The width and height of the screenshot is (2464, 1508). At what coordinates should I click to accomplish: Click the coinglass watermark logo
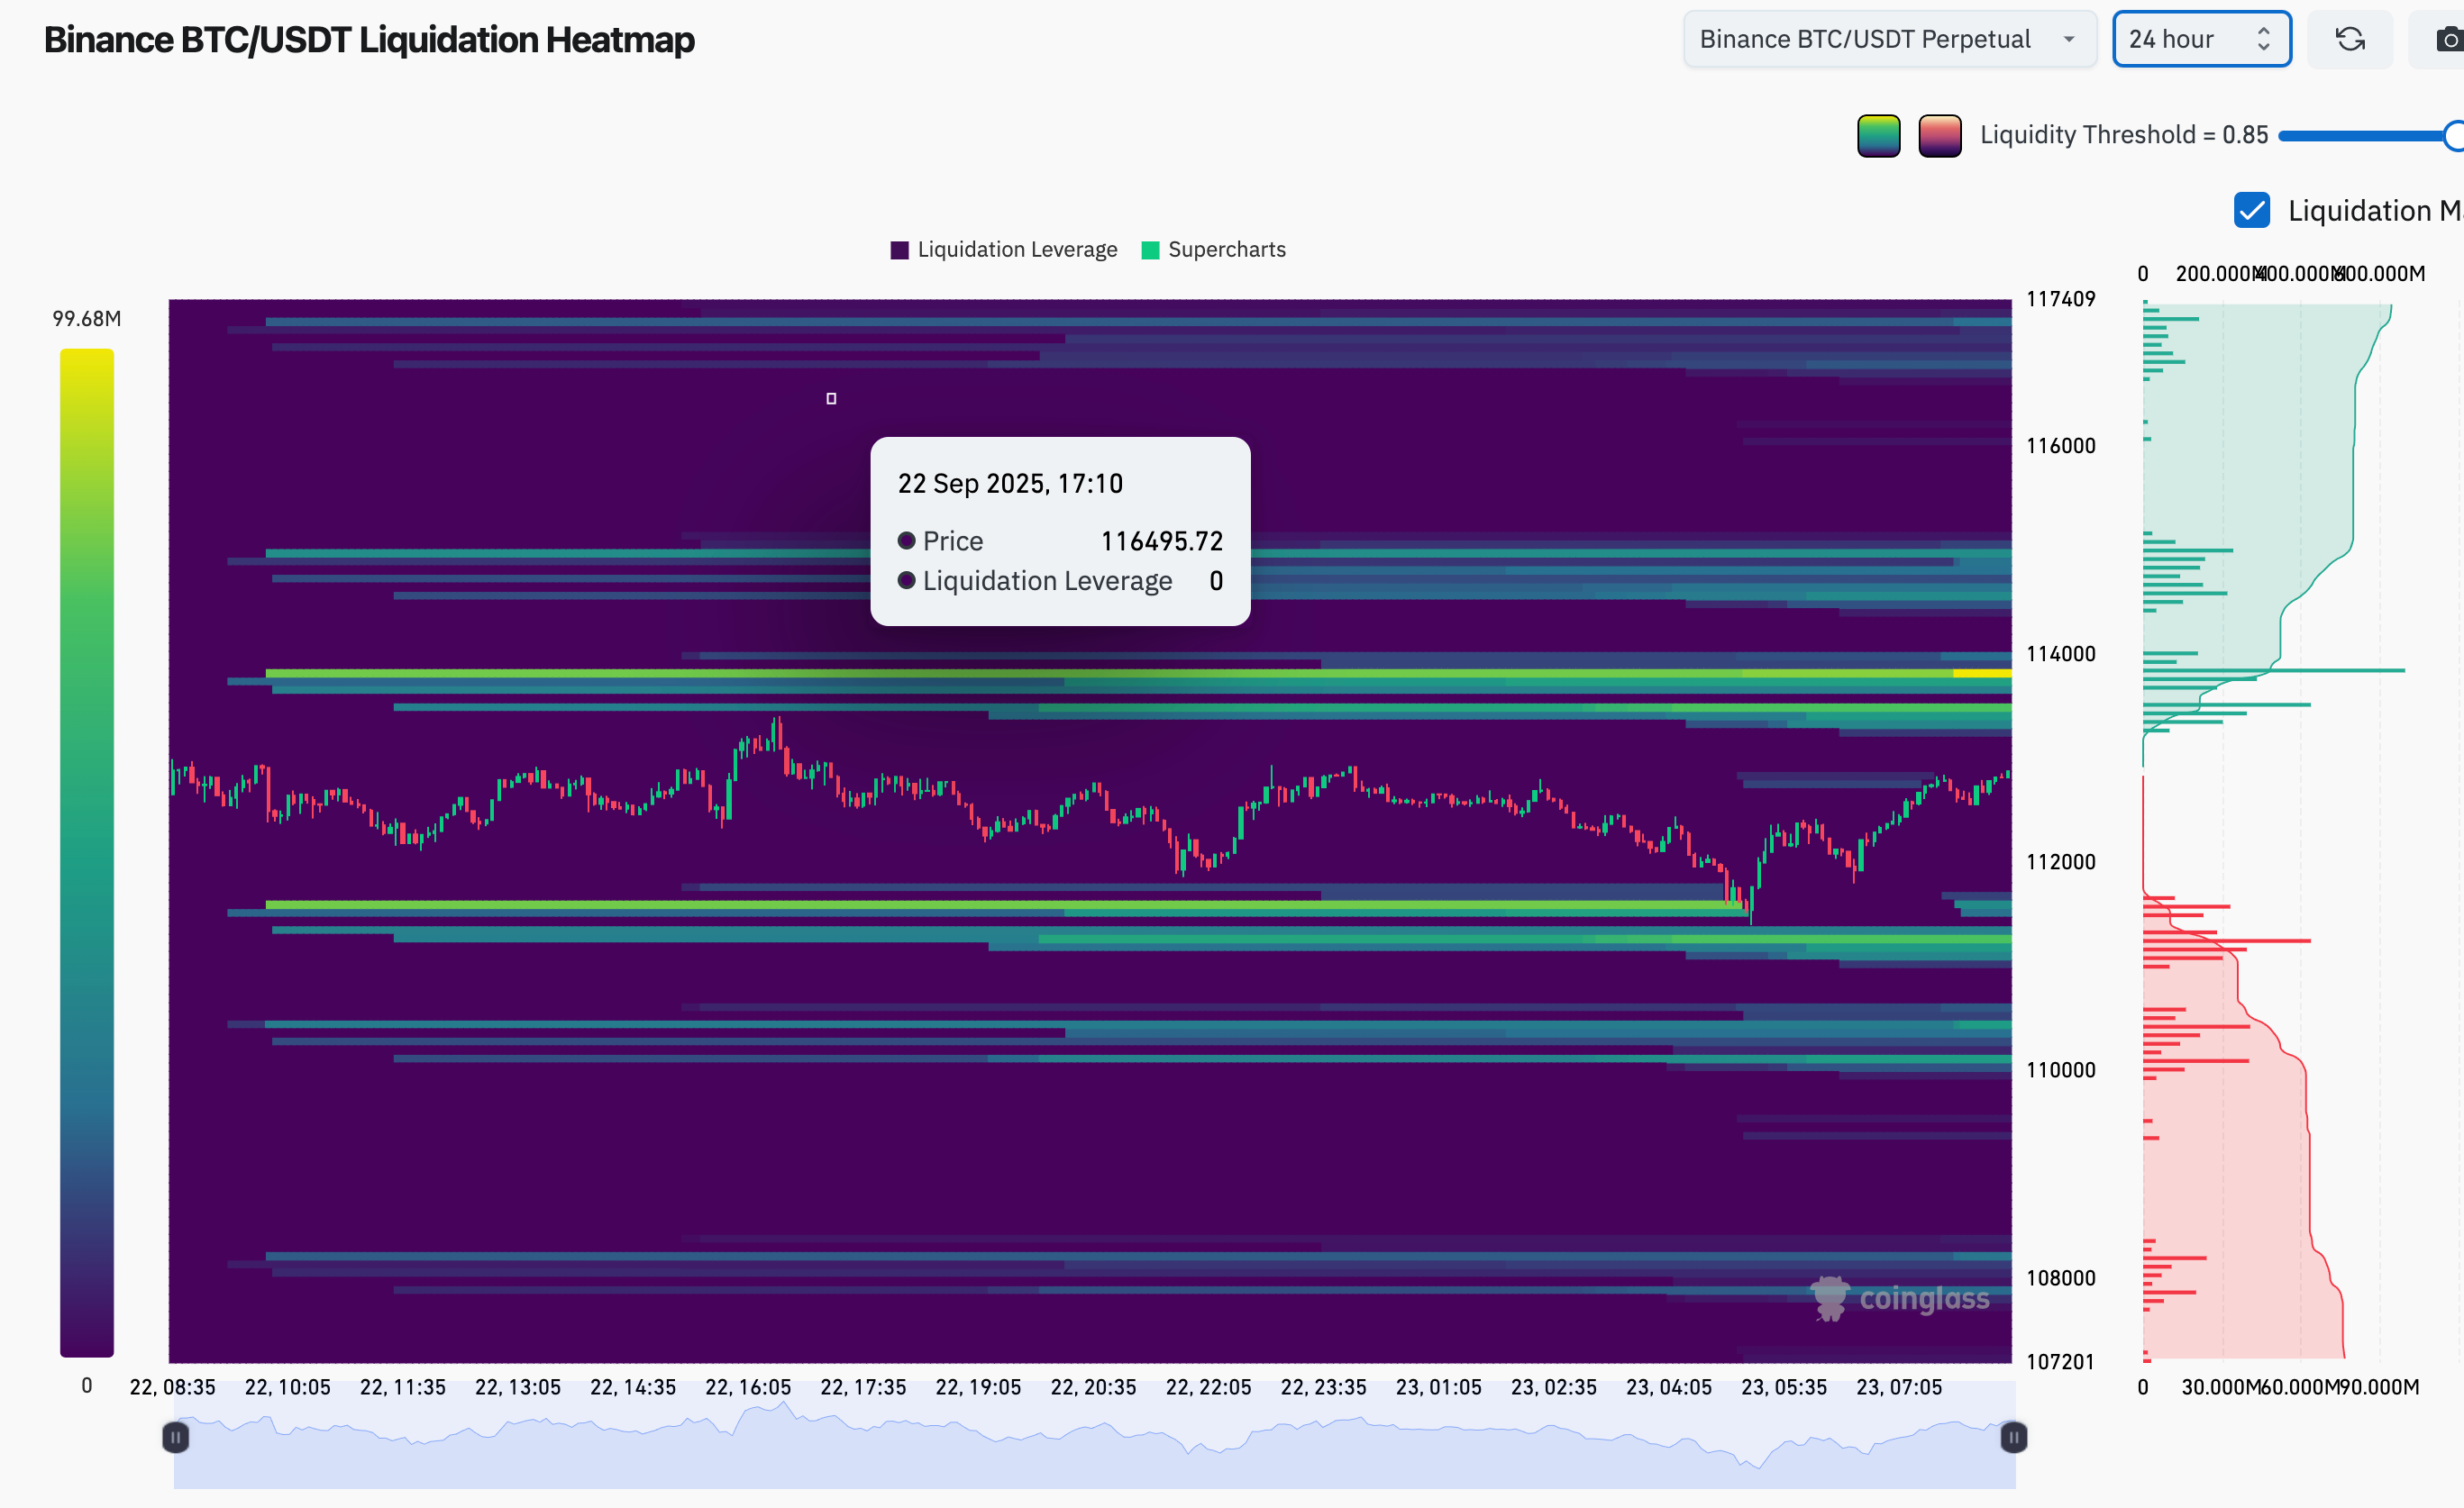coord(1900,1298)
